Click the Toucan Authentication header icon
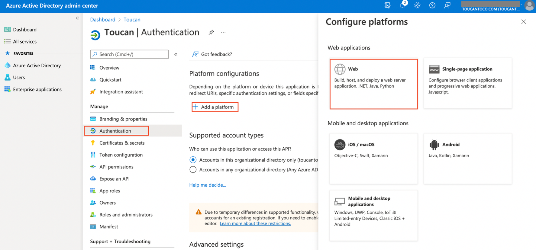 click(x=95, y=35)
